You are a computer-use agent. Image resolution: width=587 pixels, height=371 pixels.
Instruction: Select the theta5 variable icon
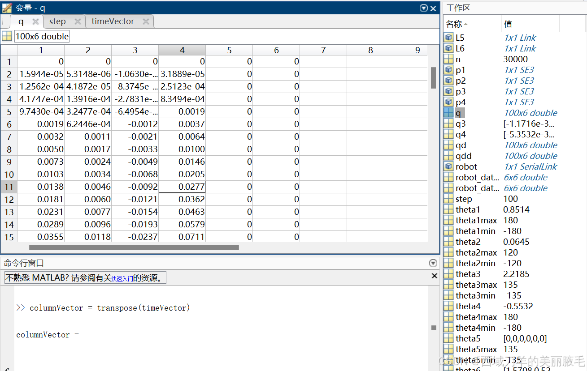[448, 338]
